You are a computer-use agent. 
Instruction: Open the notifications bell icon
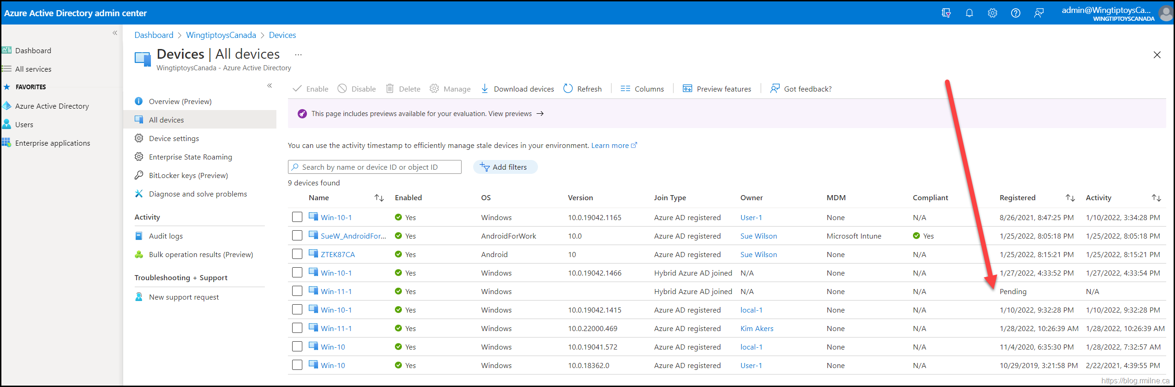(969, 13)
